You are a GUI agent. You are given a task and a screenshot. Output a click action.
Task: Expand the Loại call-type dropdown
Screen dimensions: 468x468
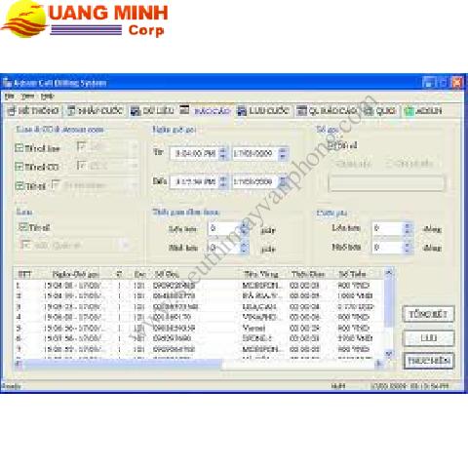(126, 245)
